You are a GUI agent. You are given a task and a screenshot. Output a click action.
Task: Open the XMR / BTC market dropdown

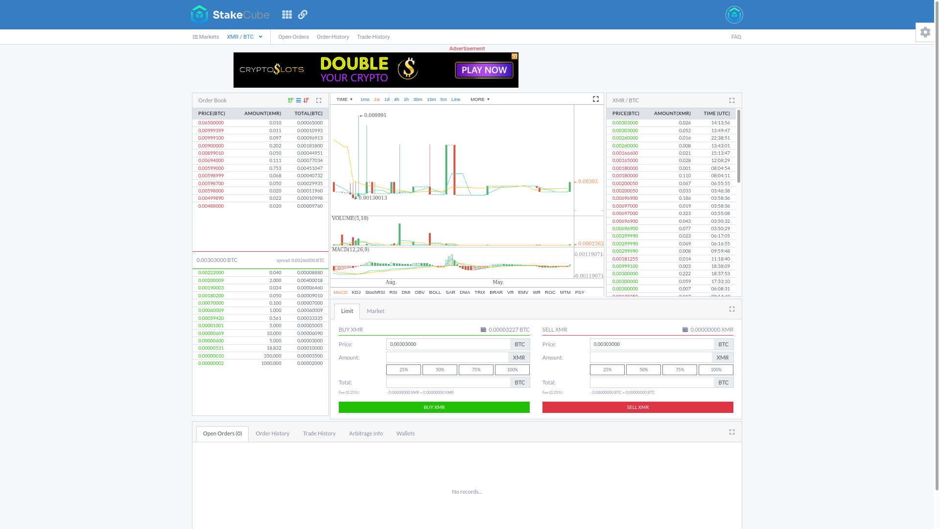click(245, 37)
